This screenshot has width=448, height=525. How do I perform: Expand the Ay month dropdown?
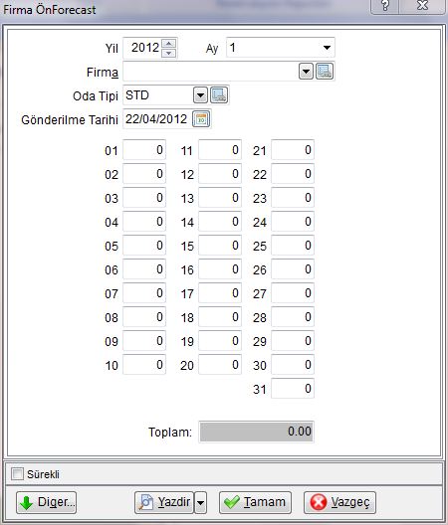[x=327, y=48]
